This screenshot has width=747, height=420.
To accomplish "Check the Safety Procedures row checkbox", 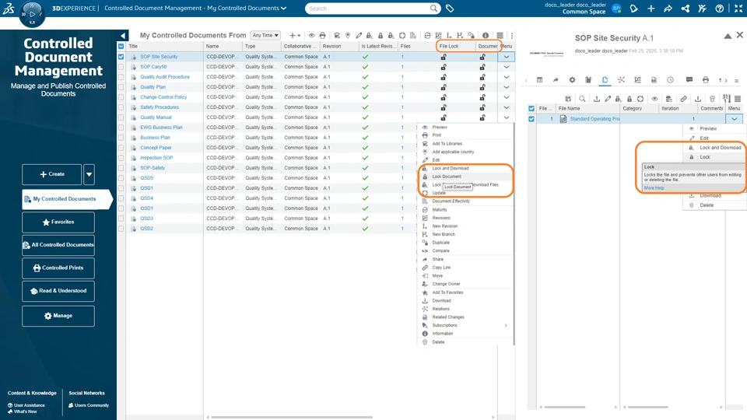I will (121, 107).
